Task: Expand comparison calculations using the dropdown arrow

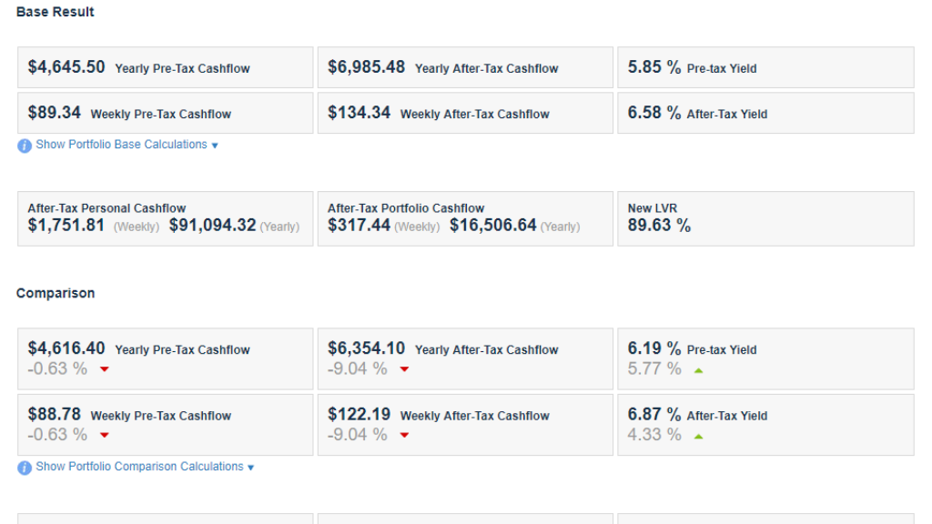Action: pos(250,468)
